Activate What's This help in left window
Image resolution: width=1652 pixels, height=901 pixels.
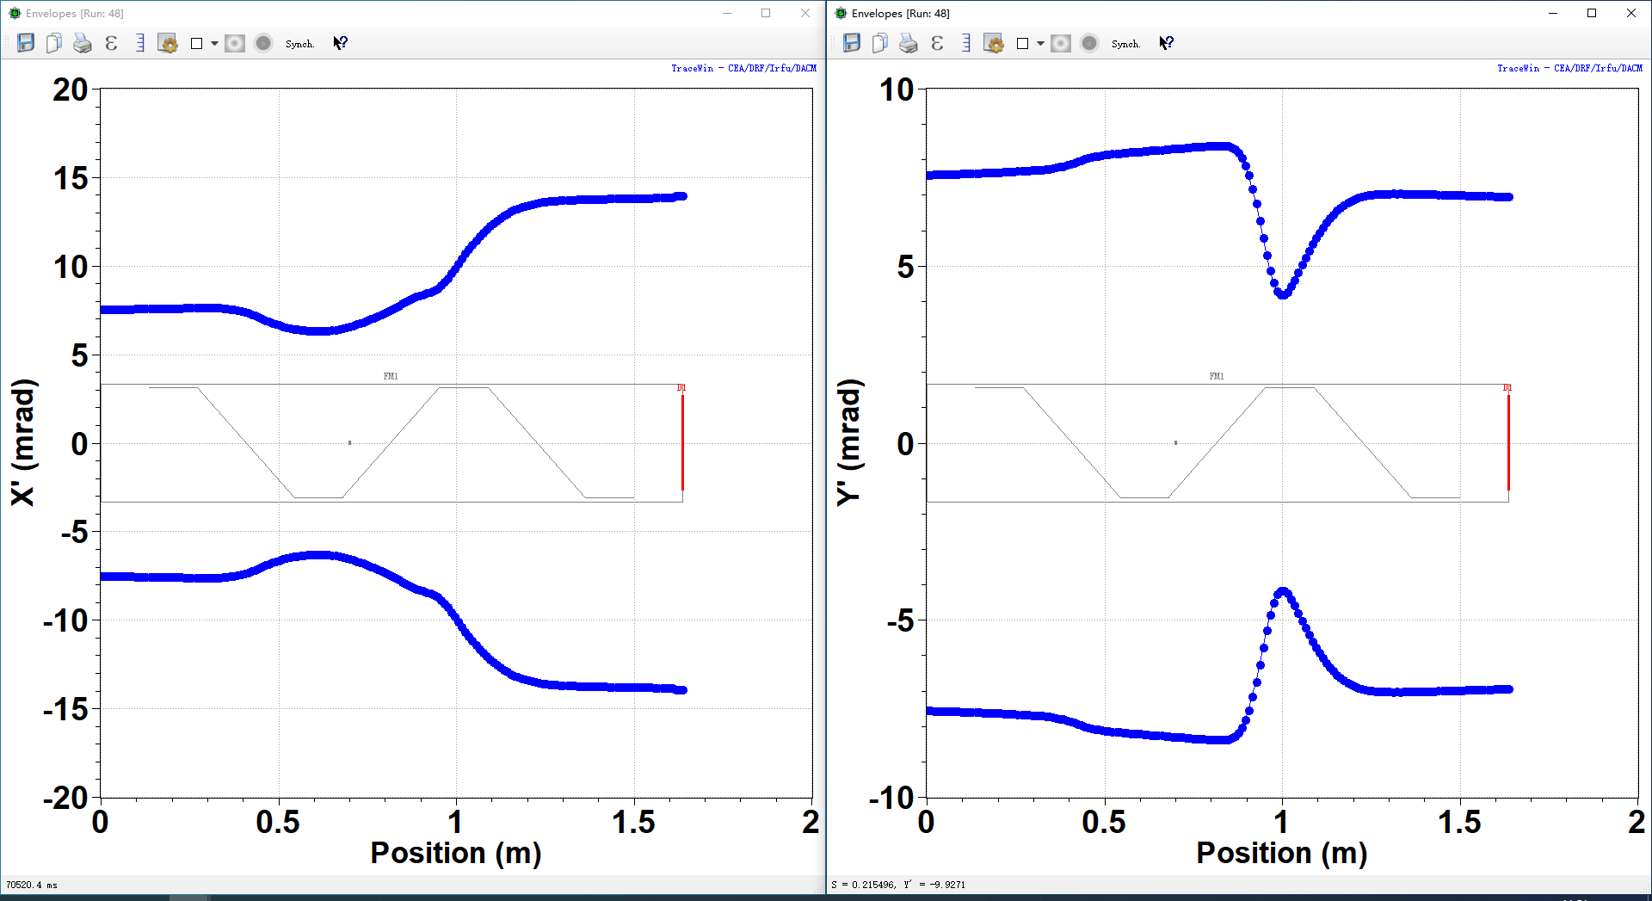pos(341,43)
